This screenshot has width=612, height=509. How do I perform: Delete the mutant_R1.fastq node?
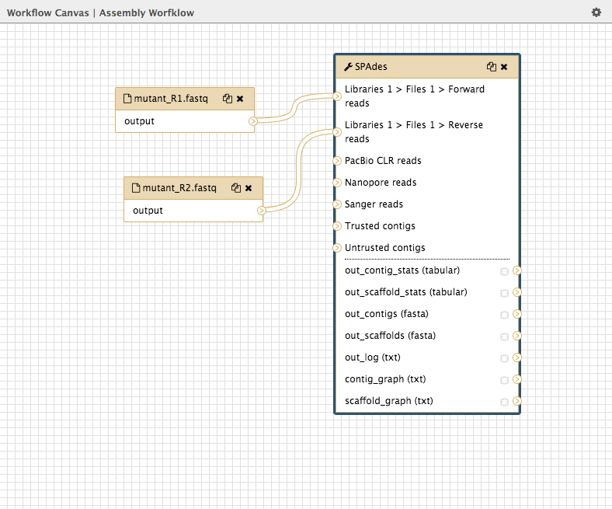click(240, 99)
